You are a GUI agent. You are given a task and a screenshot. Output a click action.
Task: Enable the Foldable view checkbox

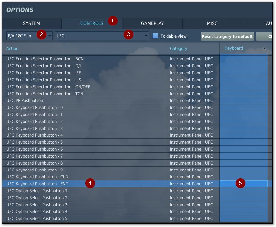coord(155,36)
